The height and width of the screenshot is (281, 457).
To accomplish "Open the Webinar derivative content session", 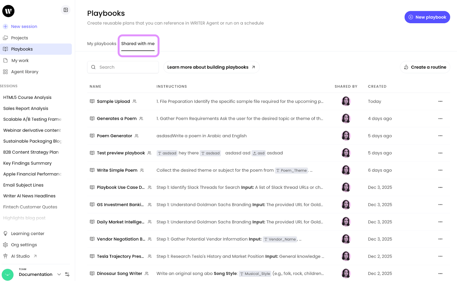I will (32, 130).
